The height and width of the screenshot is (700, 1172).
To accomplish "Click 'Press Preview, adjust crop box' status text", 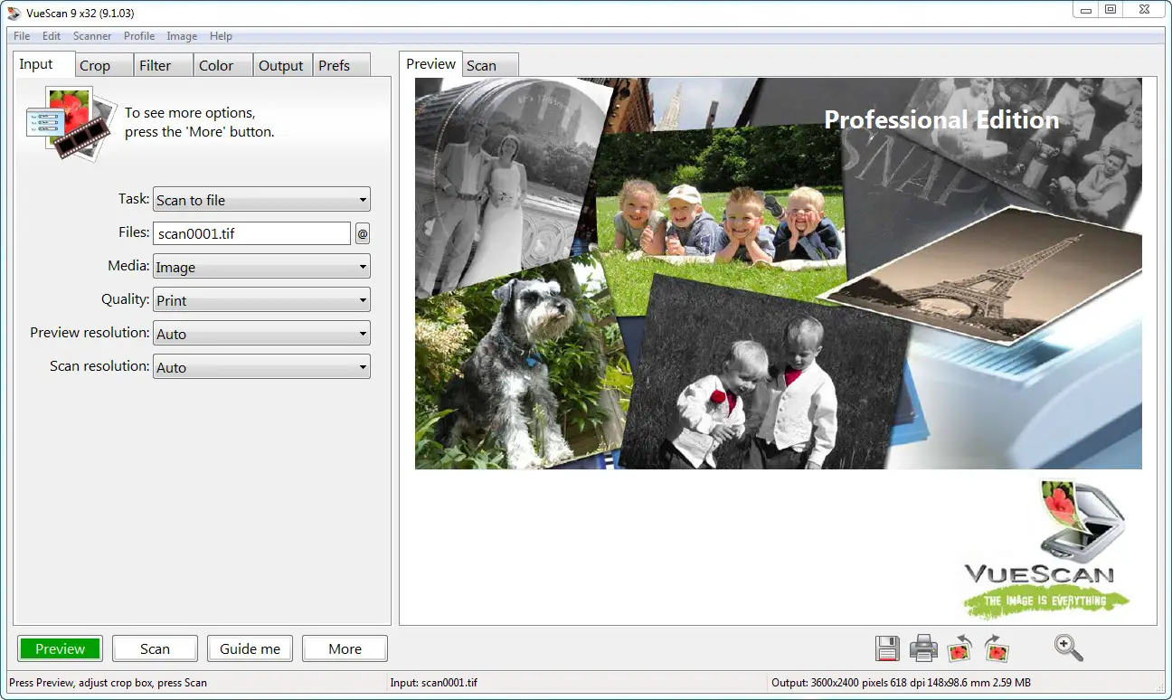I will (108, 683).
